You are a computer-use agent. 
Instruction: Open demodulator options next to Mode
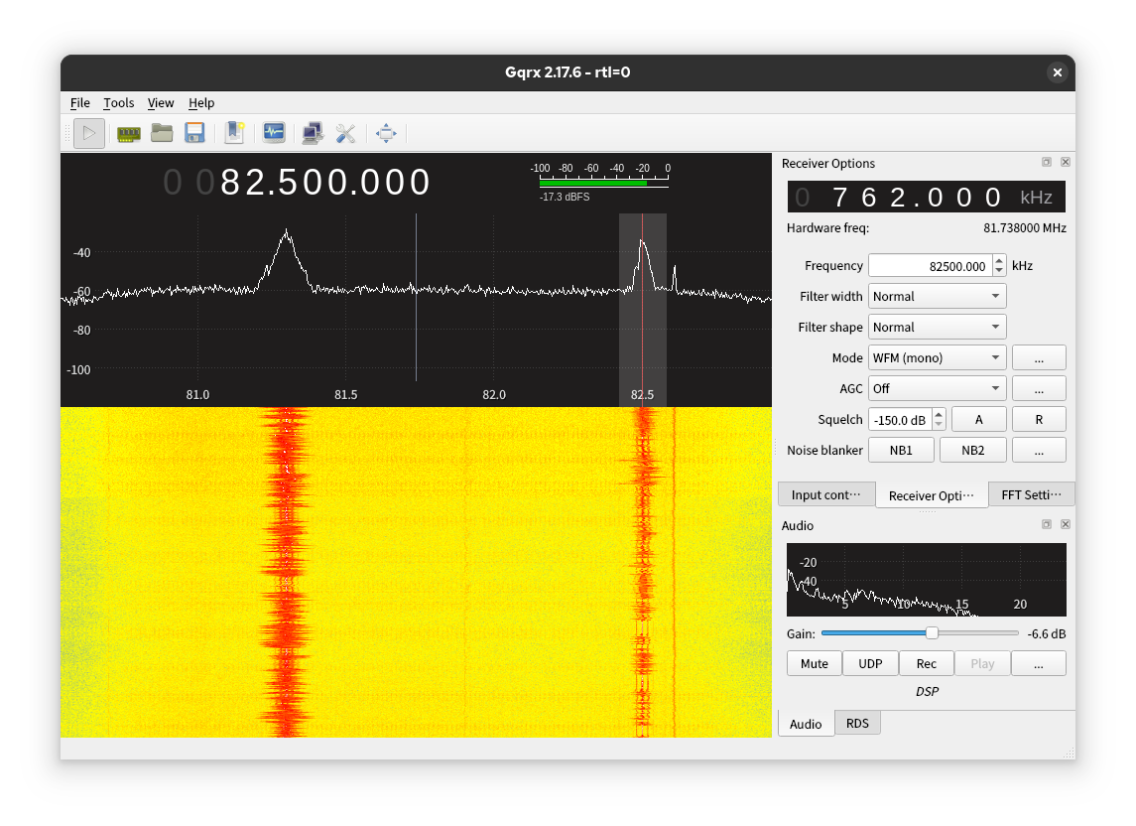pos(1038,358)
